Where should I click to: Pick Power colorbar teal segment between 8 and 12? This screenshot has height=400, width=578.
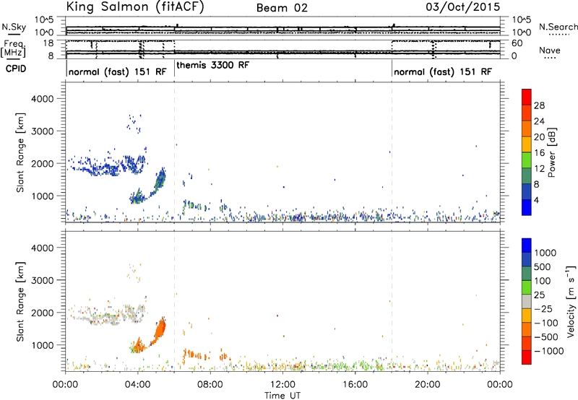(x=527, y=176)
